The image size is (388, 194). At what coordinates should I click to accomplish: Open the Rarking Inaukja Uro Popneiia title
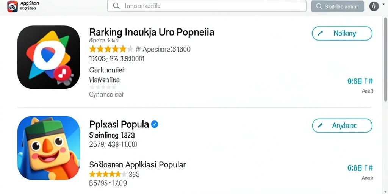(152, 32)
